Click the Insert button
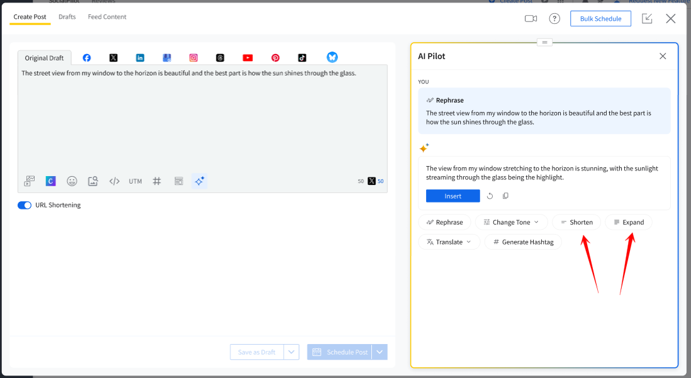The height and width of the screenshot is (378, 691). [452, 196]
